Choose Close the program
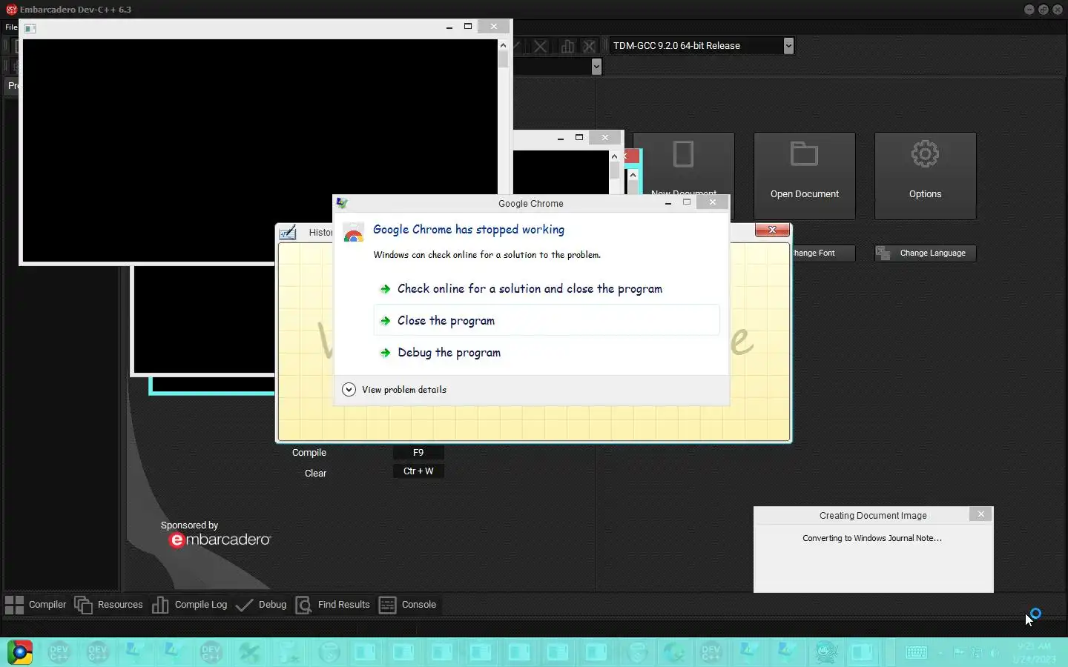Viewport: 1068px width, 667px height. click(x=547, y=321)
